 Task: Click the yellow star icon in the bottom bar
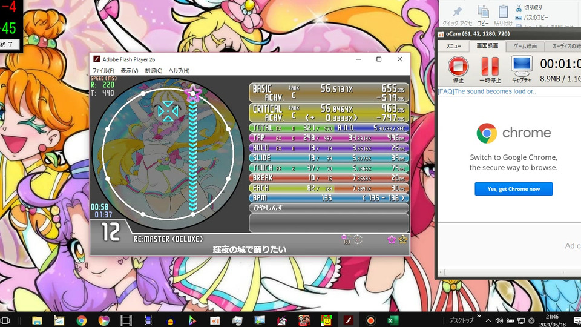point(403,240)
